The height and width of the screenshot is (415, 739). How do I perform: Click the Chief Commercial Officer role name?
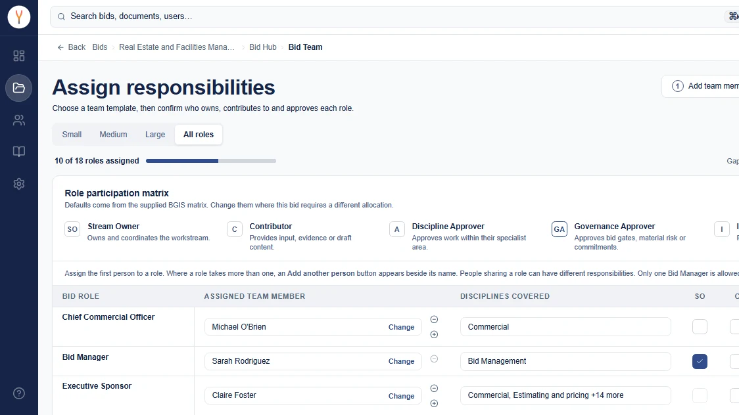[108, 317]
